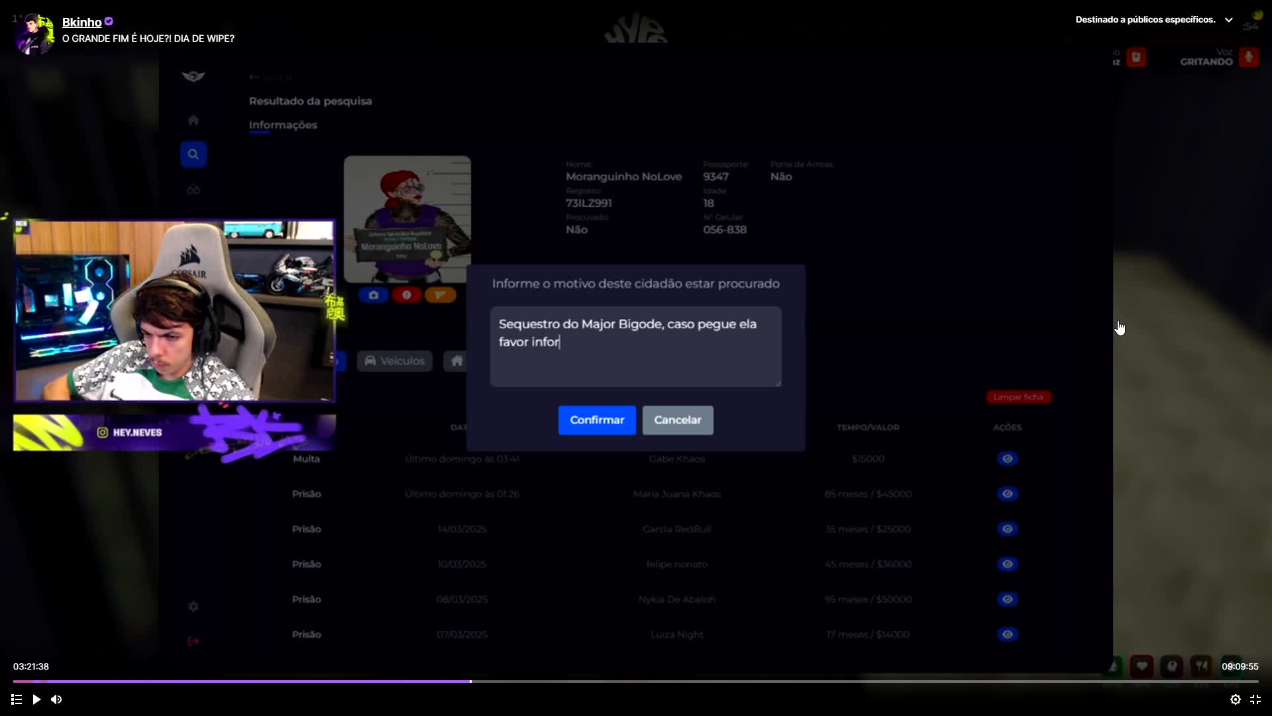Confirm the wanted reason

tap(597, 420)
